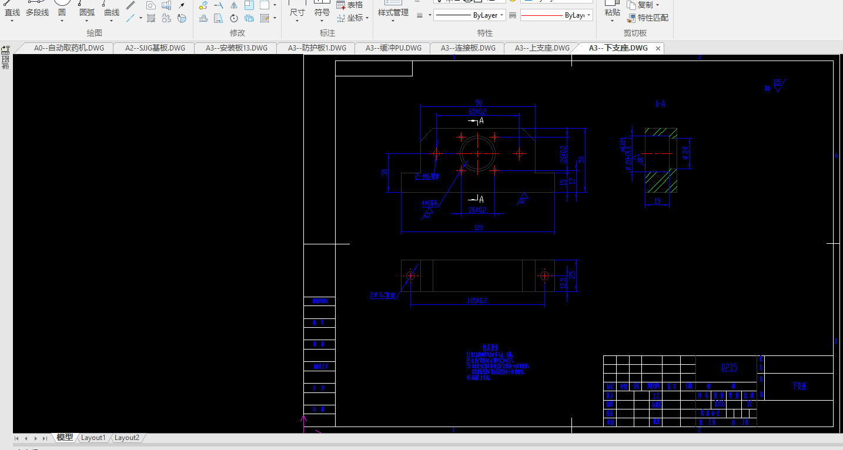Click the Q235 material cell in title block
The width and height of the screenshot is (843, 450).
[x=729, y=368]
